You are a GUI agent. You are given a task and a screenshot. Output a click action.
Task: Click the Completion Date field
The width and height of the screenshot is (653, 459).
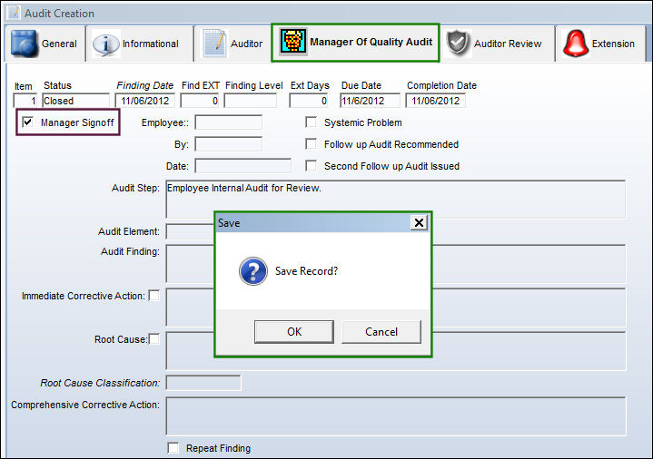(x=436, y=101)
